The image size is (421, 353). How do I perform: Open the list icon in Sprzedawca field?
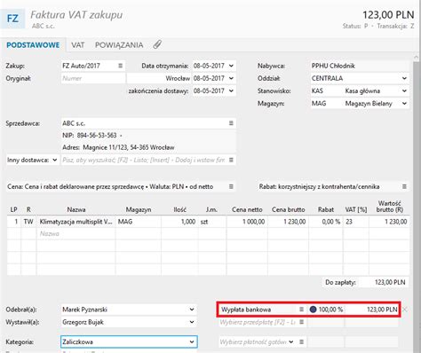pyautogui.click(x=231, y=123)
